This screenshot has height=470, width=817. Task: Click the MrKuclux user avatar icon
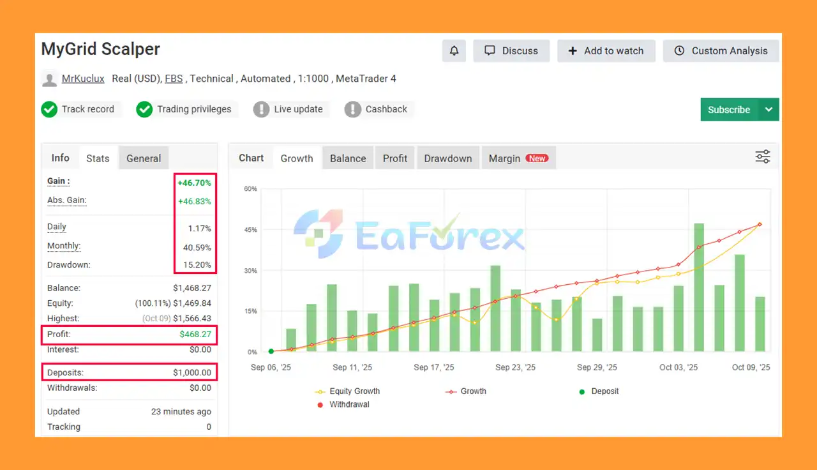(49, 79)
